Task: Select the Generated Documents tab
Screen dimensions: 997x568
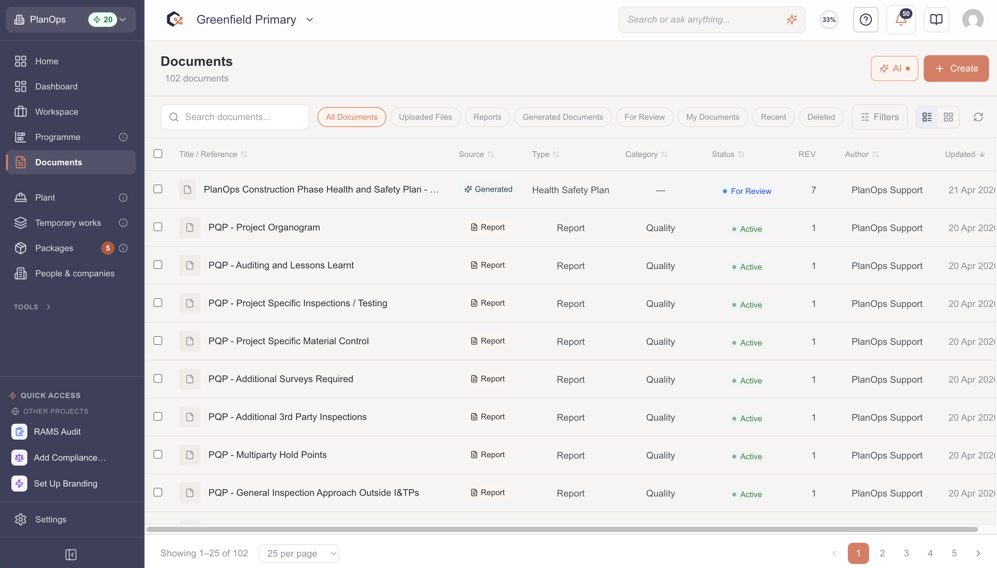Action: [x=563, y=117]
